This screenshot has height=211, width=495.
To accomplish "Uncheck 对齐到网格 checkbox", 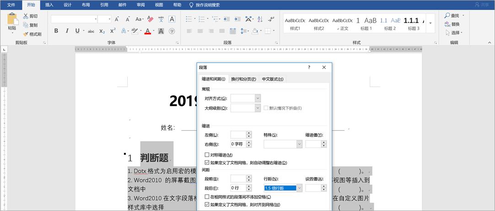I will pyautogui.click(x=207, y=205).
